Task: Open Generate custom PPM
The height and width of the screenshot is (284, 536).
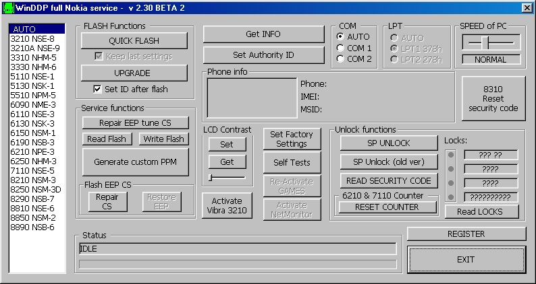Action: [136, 162]
